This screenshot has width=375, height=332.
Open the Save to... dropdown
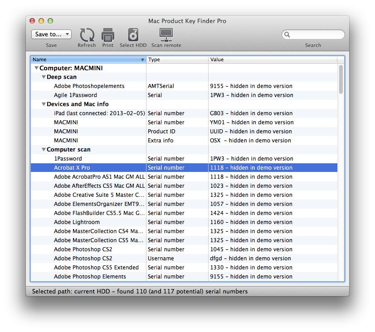(51, 34)
